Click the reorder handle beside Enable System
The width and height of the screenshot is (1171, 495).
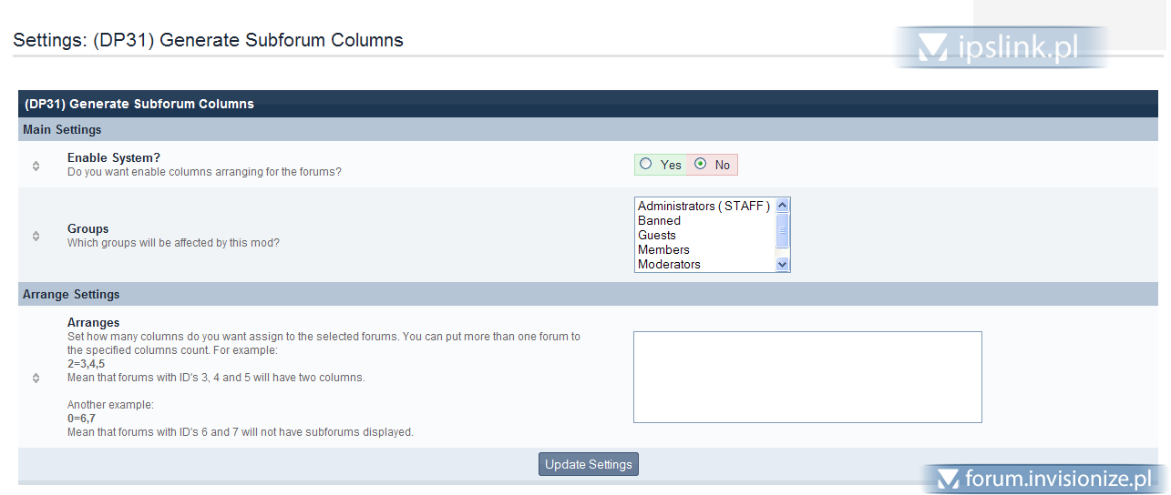[36, 166]
